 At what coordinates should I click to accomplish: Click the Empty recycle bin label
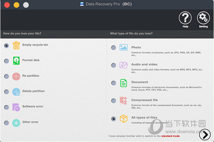(35, 45)
